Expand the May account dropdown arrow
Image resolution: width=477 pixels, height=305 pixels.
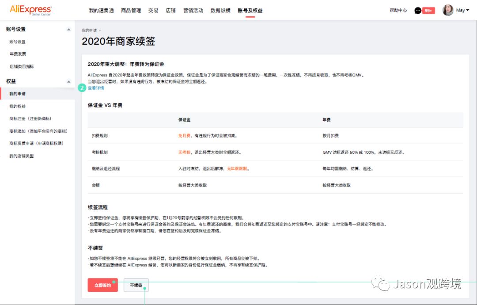(x=468, y=10)
